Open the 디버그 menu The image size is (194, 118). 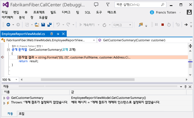point(66,12)
